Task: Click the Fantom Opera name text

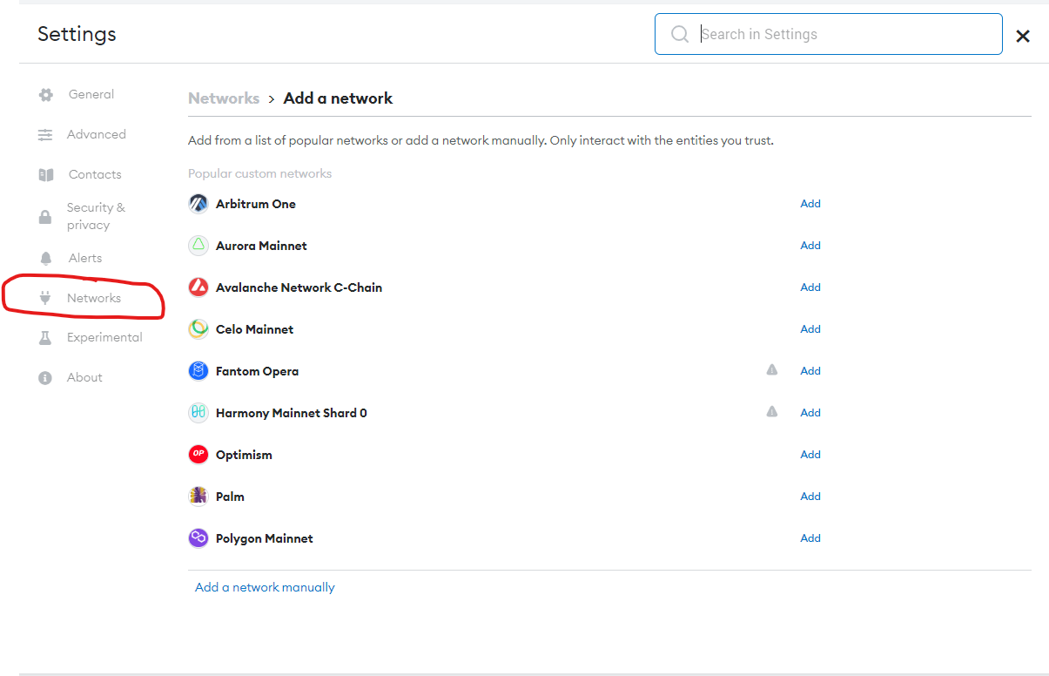Action: pyautogui.click(x=257, y=371)
